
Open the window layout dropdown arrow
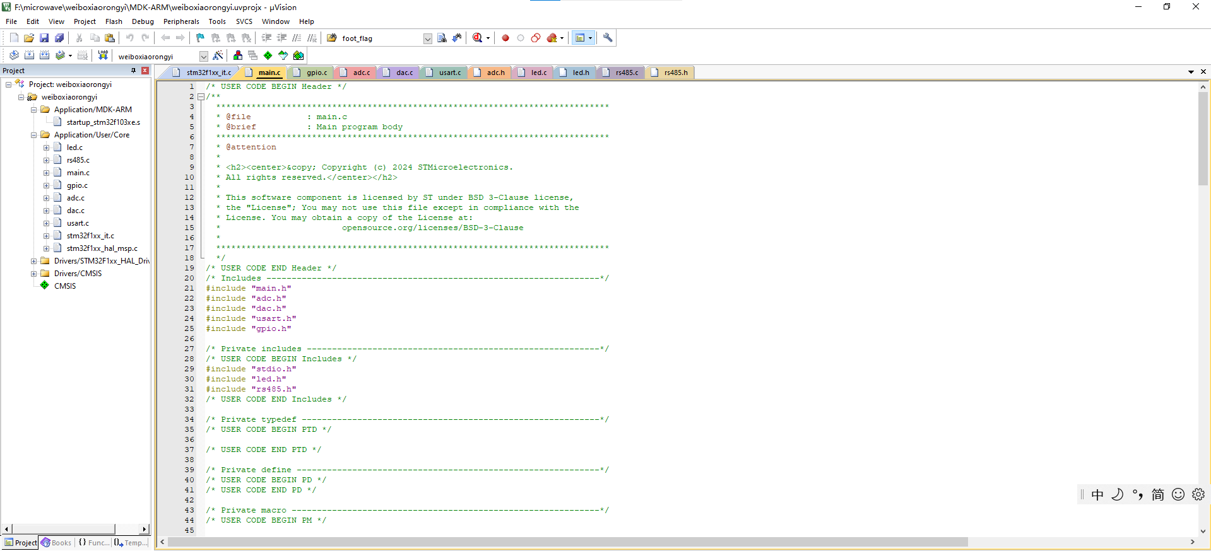click(590, 38)
